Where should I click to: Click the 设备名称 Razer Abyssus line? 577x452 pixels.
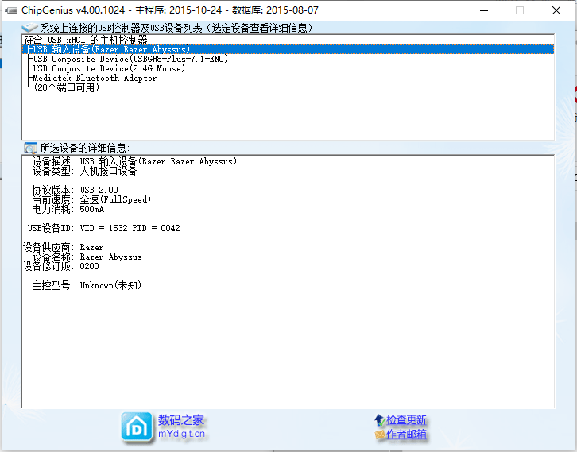(x=87, y=257)
